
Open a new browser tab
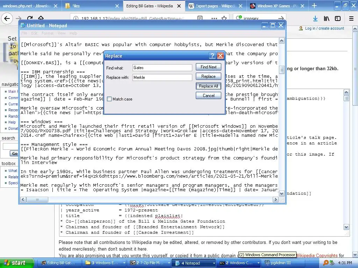click(x=314, y=6)
